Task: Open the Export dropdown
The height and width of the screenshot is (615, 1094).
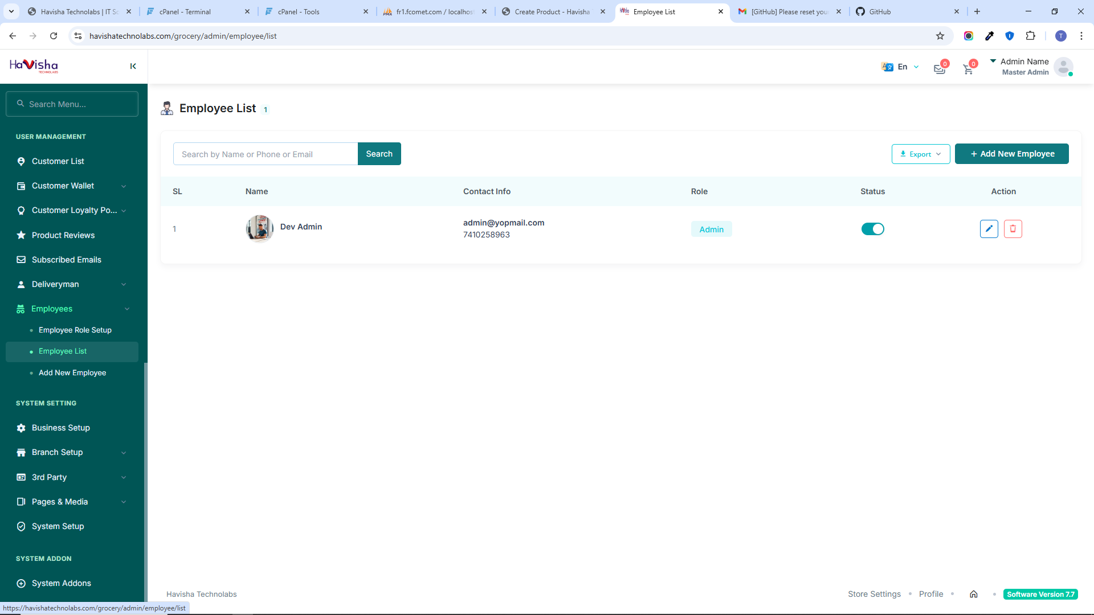Action: pos(920,154)
